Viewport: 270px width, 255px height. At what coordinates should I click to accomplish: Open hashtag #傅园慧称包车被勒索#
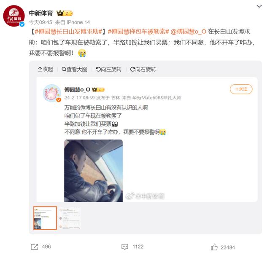(138, 32)
